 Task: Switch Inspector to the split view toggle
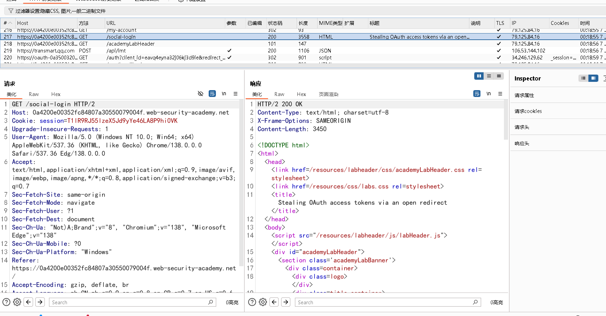pyautogui.click(x=593, y=78)
